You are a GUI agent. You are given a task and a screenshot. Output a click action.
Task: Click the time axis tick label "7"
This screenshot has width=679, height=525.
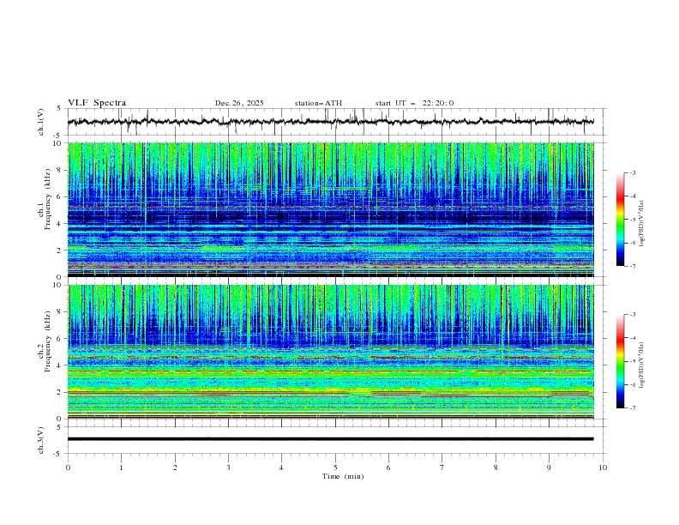click(x=442, y=468)
